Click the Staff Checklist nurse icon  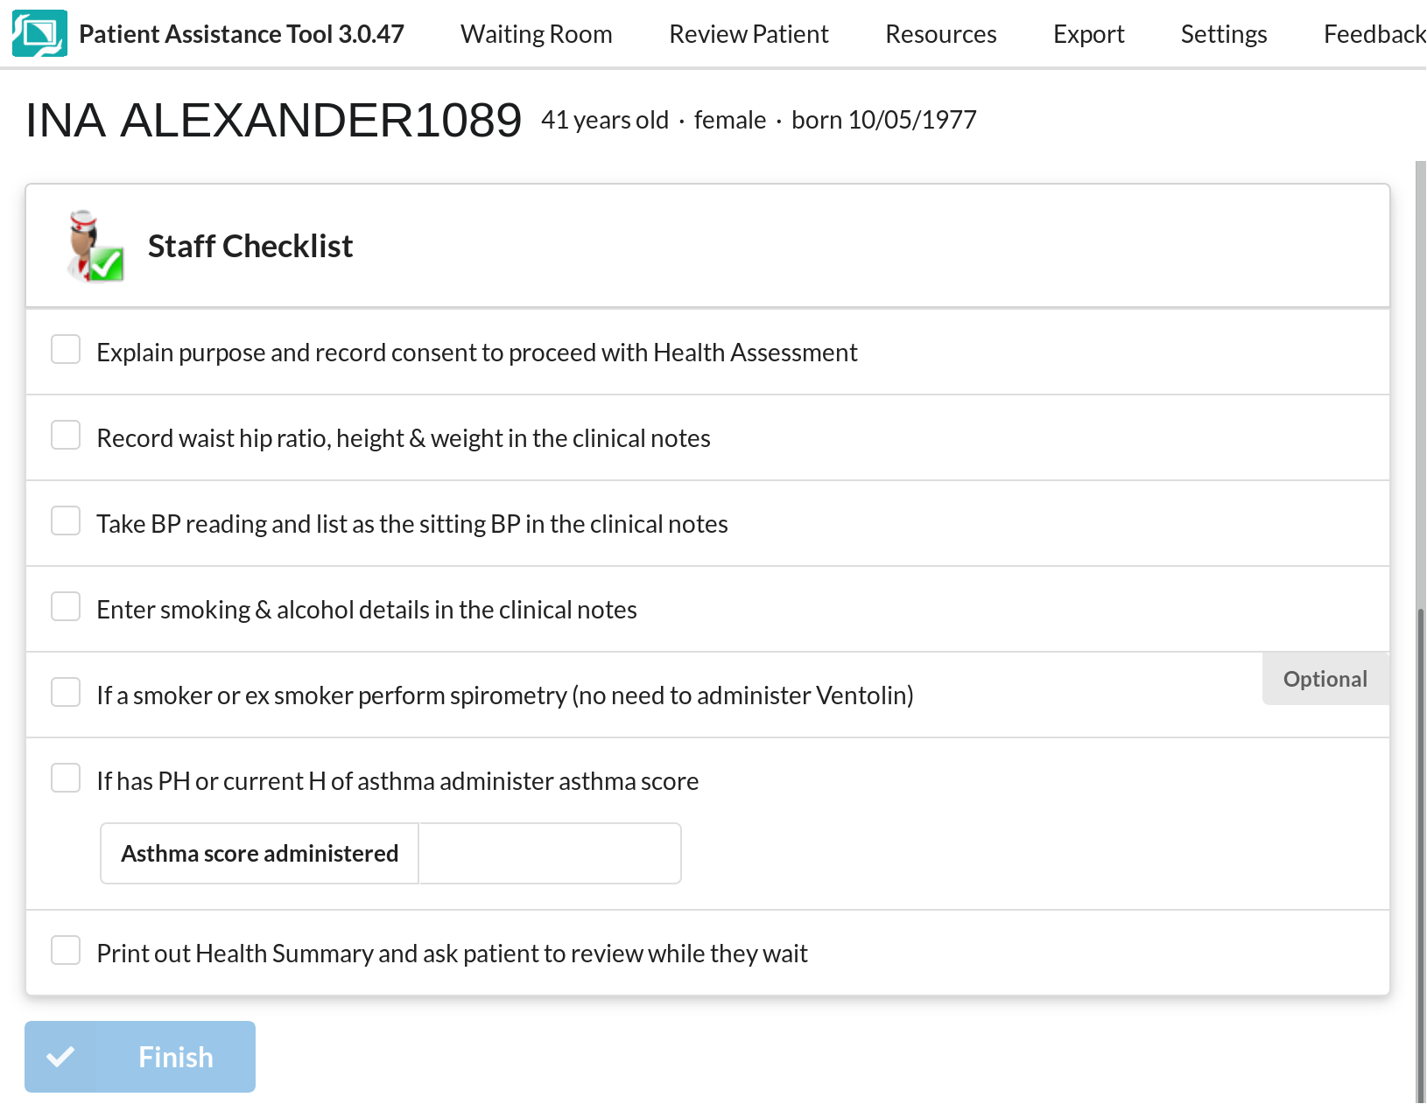coord(95,246)
